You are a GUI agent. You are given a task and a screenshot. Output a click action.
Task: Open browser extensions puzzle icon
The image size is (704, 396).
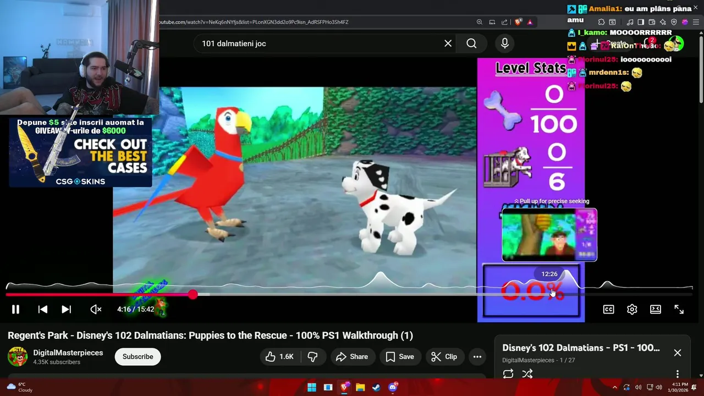pos(601,22)
